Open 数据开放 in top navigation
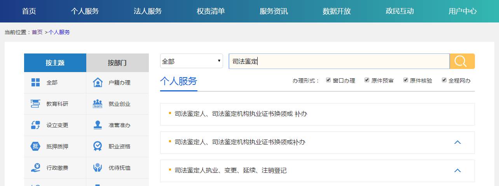499x186 pixels. click(337, 11)
